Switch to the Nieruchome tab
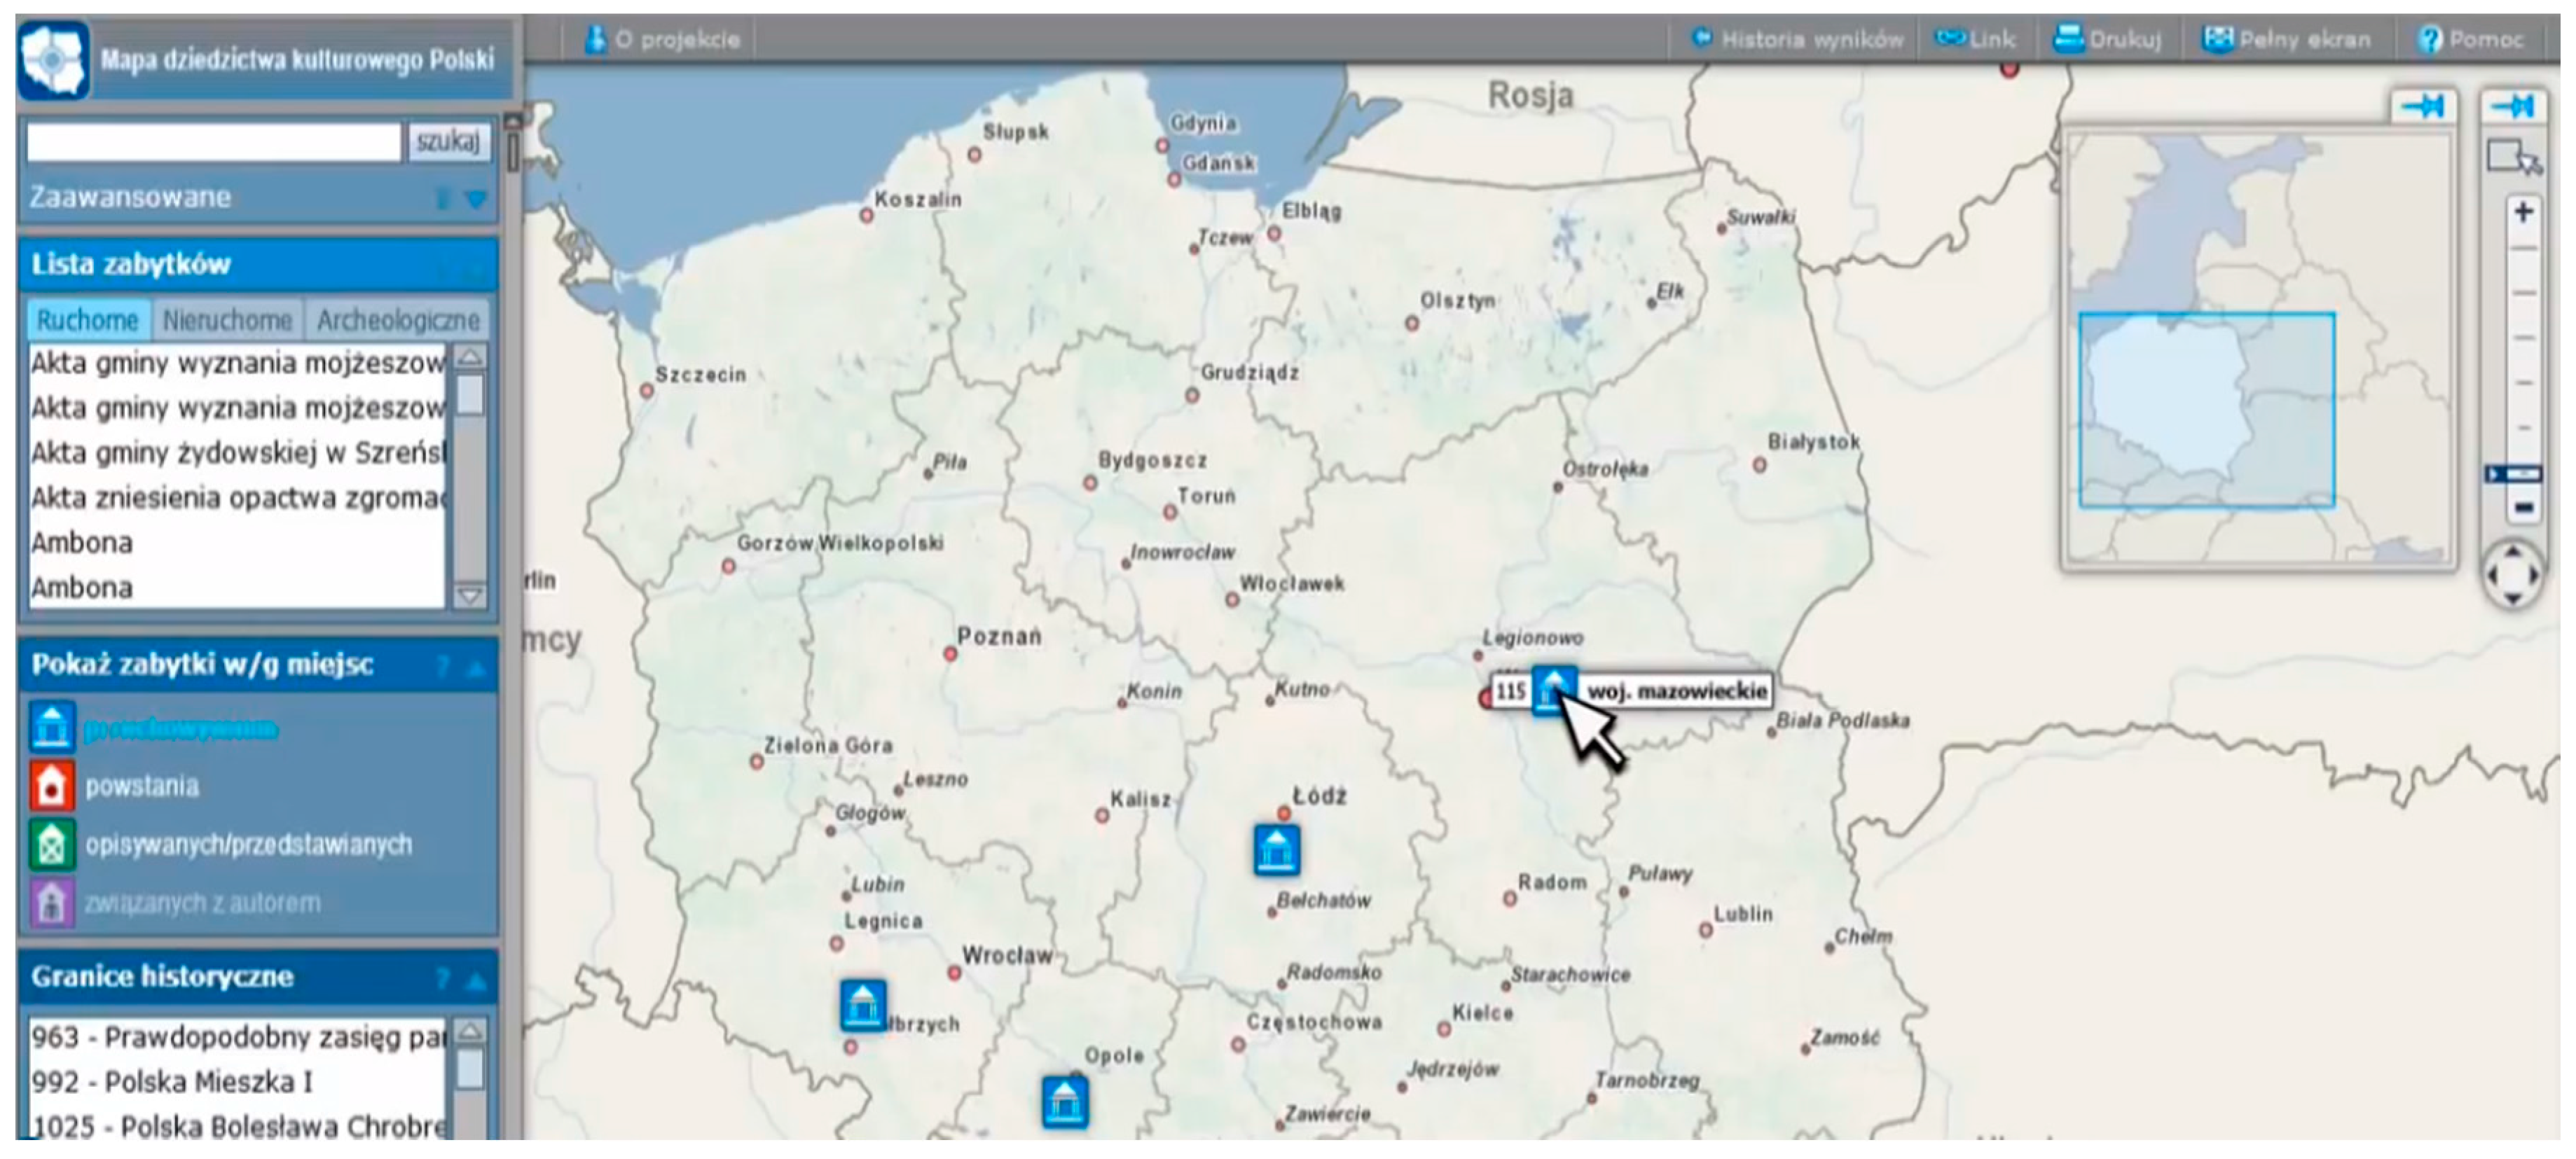2576x1159 pixels. [227, 320]
